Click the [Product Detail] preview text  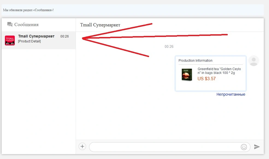(29, 41)
